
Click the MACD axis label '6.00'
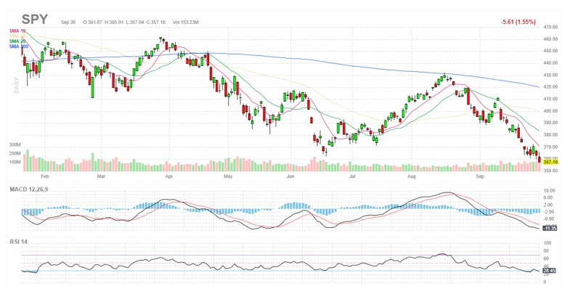550,198
